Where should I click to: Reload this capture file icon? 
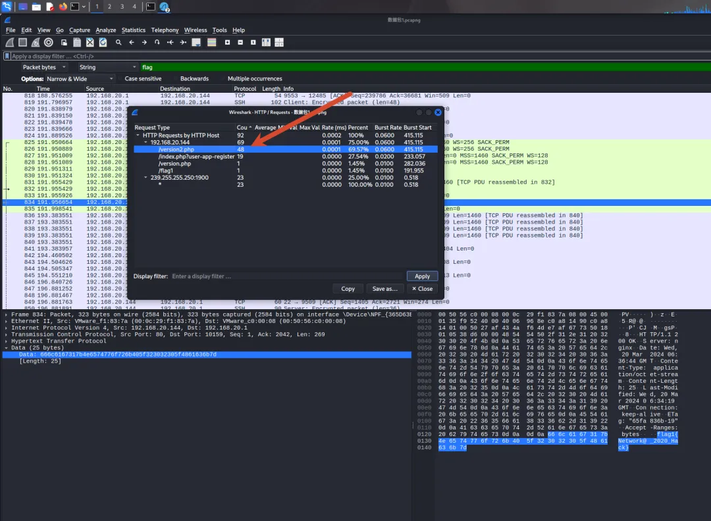tap(103, 43)
